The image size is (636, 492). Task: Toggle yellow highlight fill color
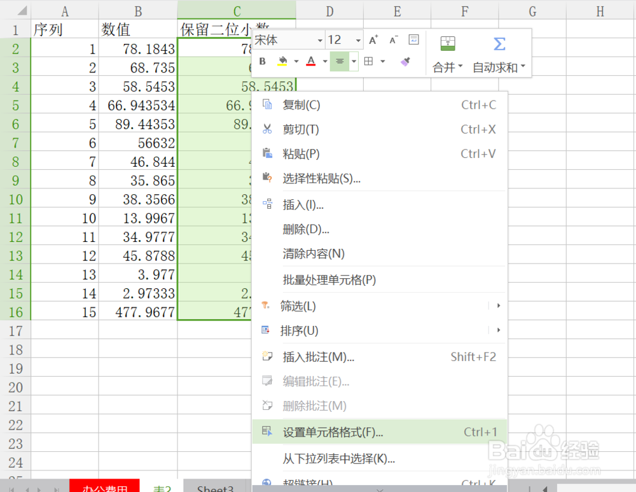(x=282, y=61)
